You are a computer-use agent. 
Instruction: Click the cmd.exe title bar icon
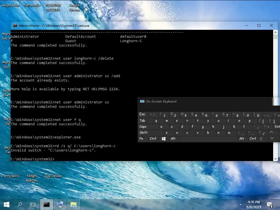[15, 26]
